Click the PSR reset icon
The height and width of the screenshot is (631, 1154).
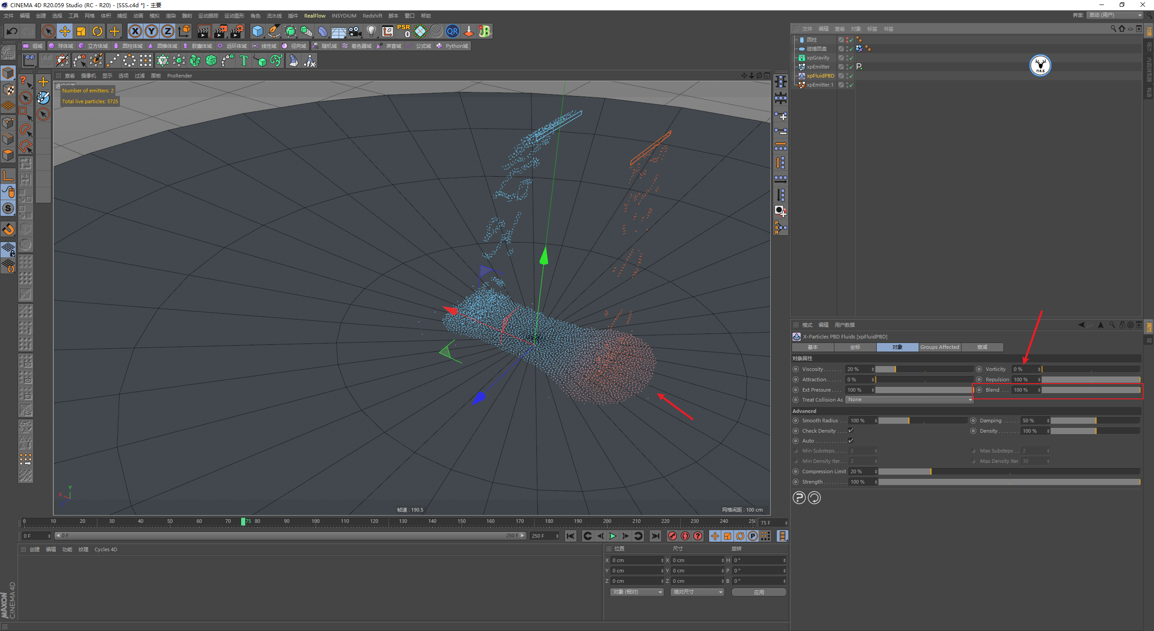click(x=404, y=31)
